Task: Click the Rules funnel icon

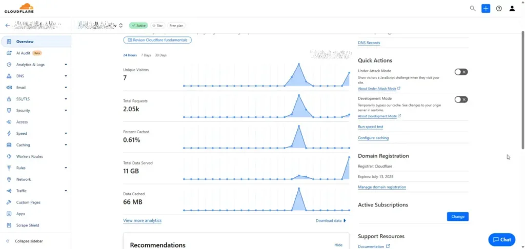Action: tap(9, 168)
